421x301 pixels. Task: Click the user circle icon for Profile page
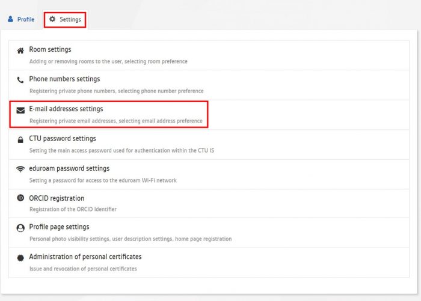tap(20, 228)
